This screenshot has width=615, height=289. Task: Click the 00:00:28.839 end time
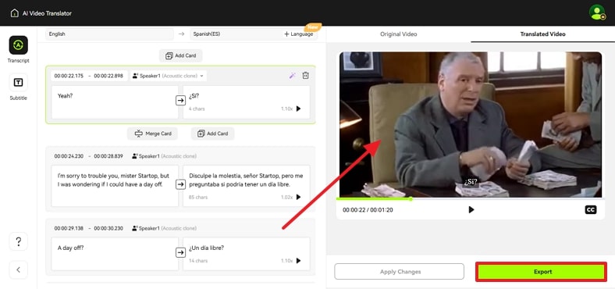[x=108, y=156]
